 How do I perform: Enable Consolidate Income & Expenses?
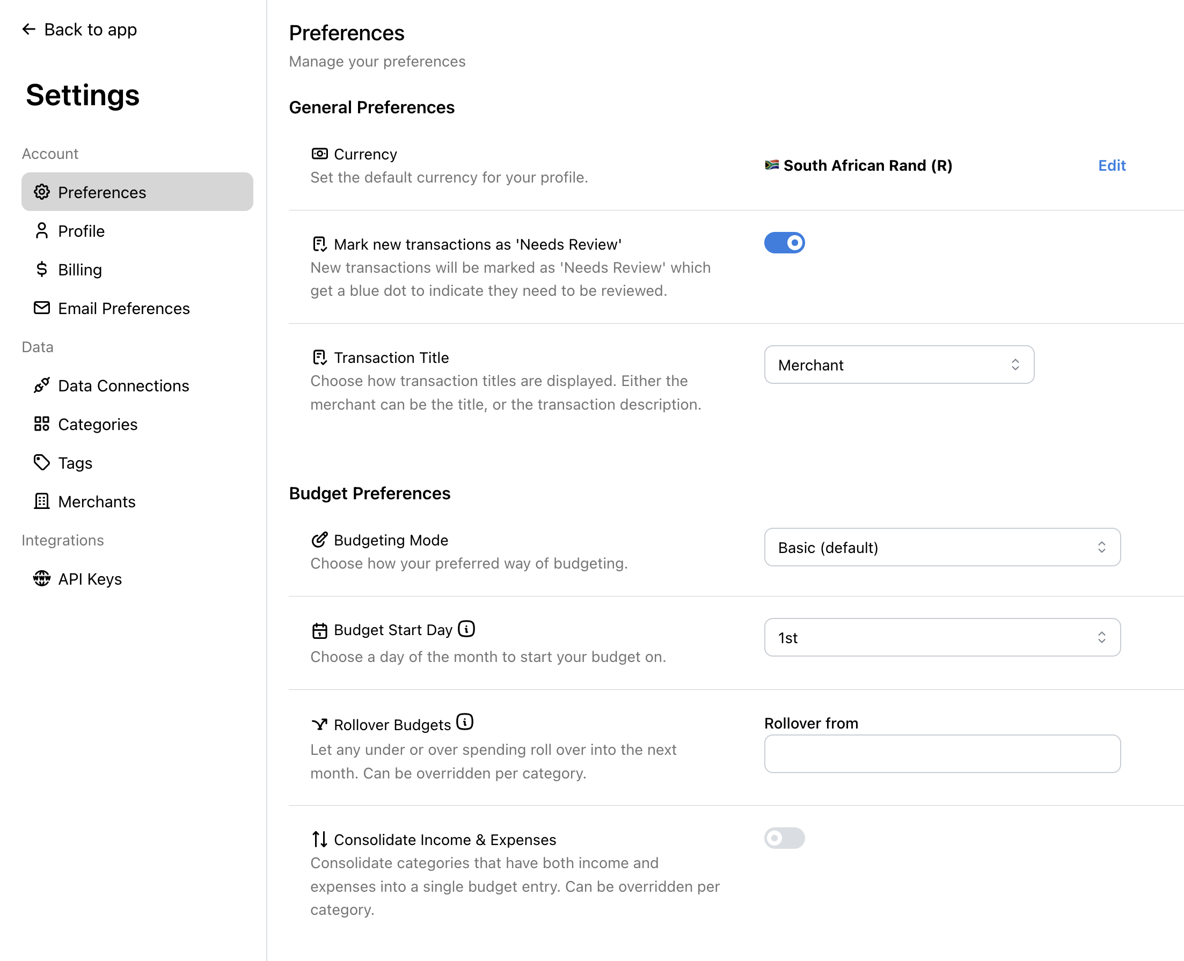784,838
